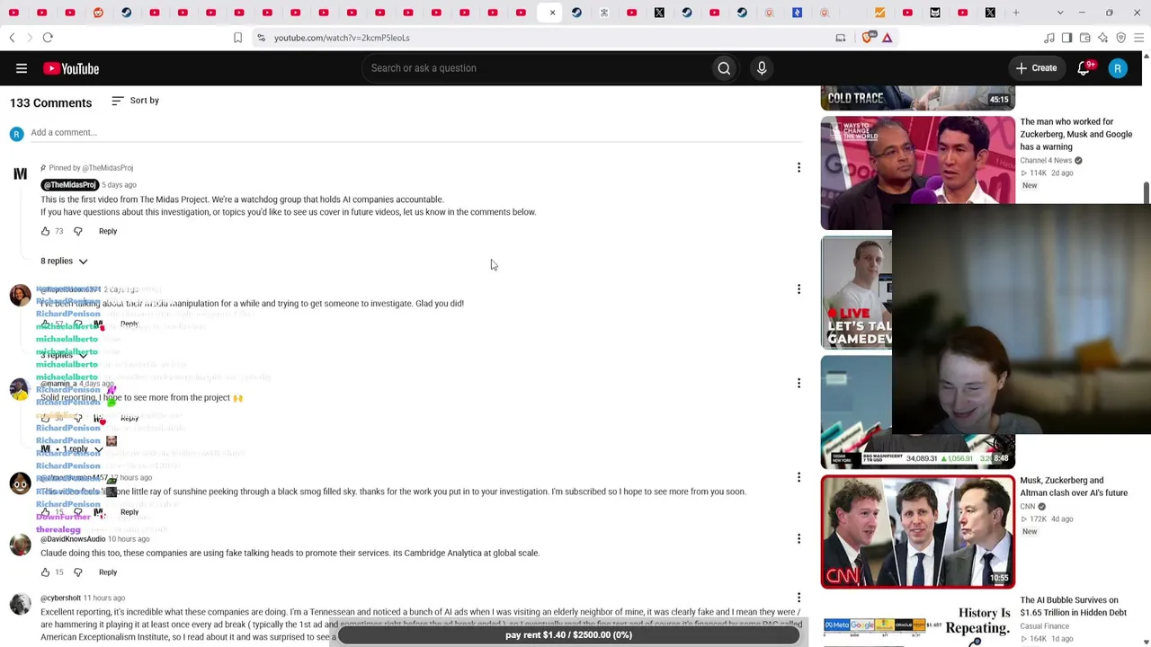Open browser media control music icon
The height and width of the screenshot is (647, 1151).
pos(1048,38)
